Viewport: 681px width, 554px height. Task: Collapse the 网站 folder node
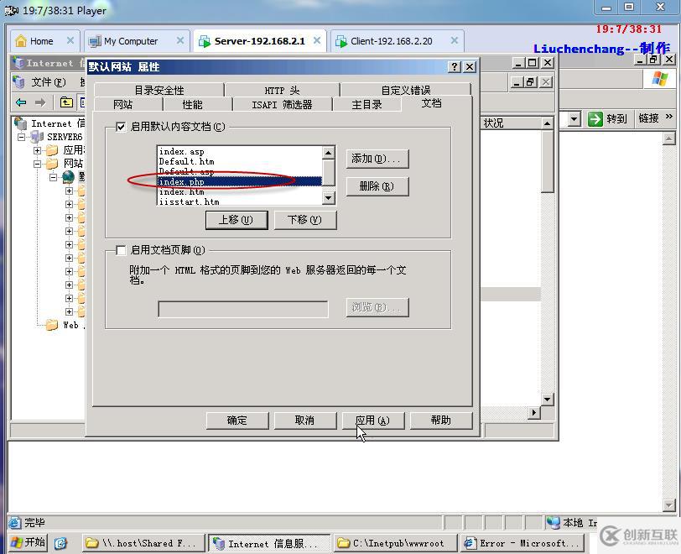click(x=38, y=164)
